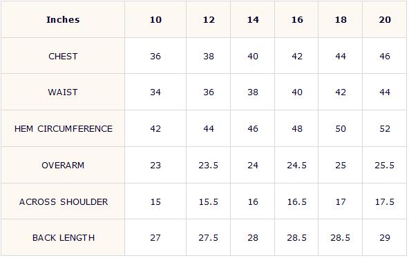This screenshot has width=409, height=258.
Task: Select waist value 44 for size 20
Action: pos(385,92)
